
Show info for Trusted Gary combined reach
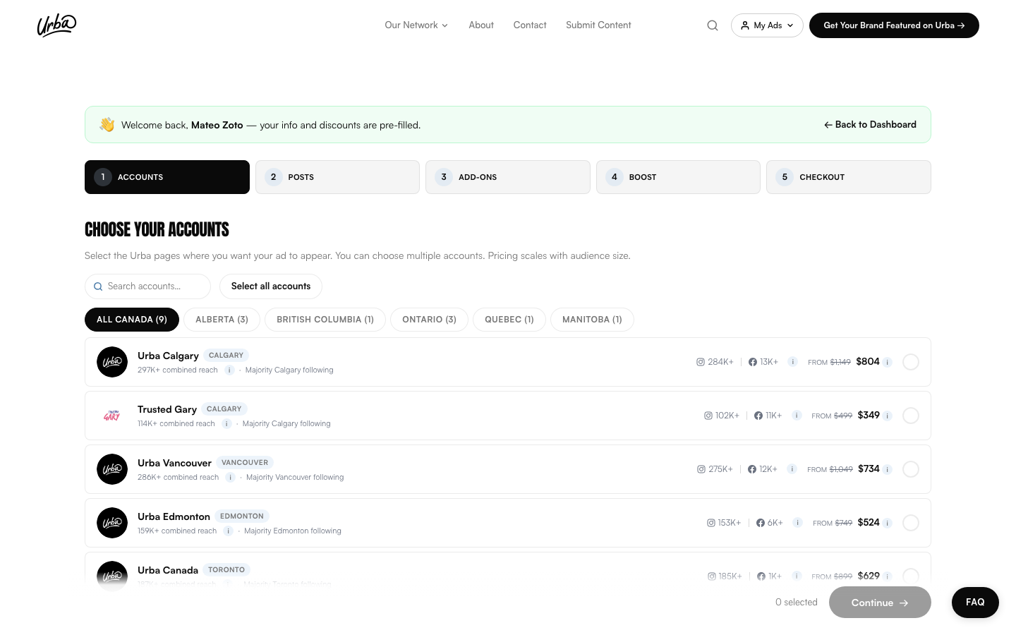point(226,423)
